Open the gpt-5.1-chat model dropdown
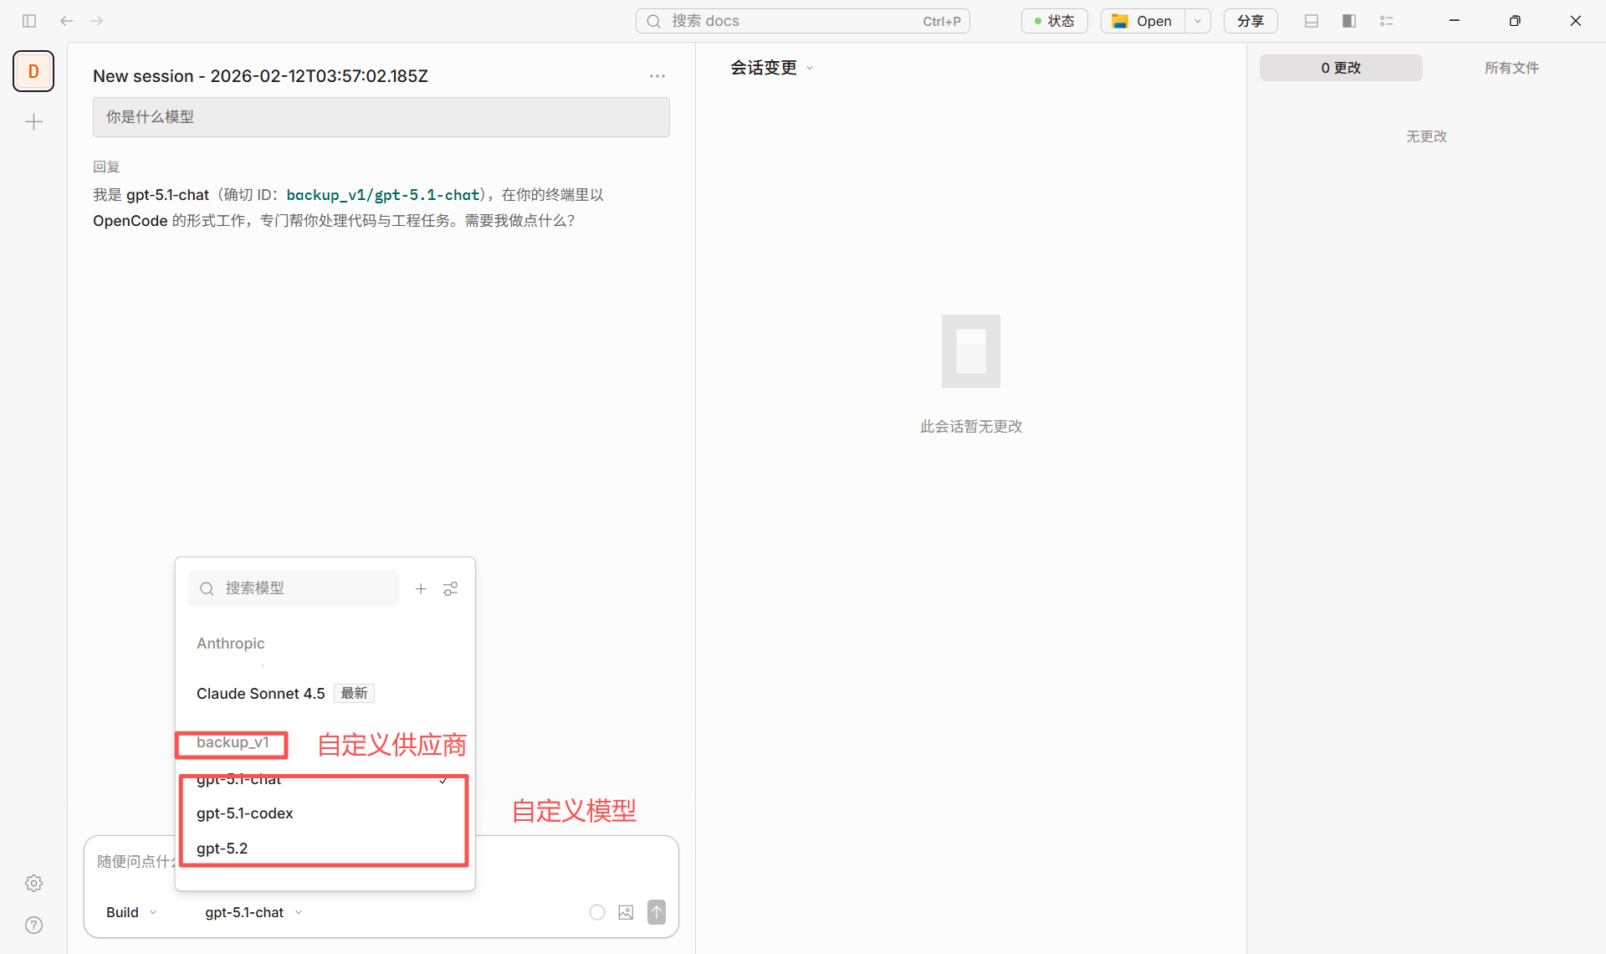This screenshot has width=1606, height=954. point(252,912)
